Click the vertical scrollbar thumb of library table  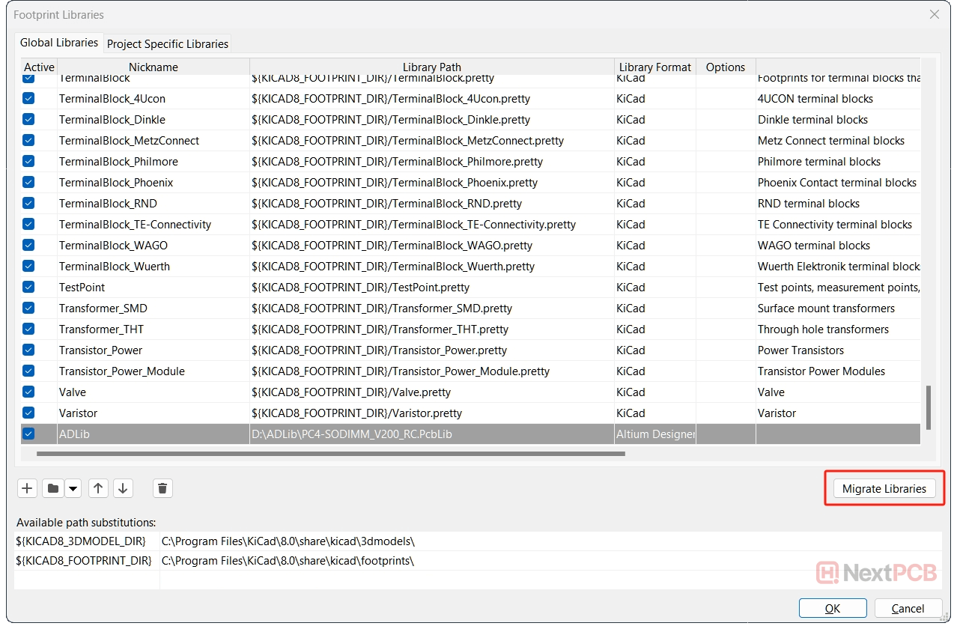[929, 407]
